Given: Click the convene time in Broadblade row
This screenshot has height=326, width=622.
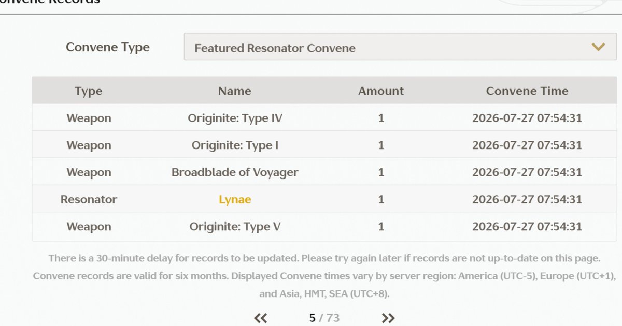Looking at the screenshot, I should [x=527, y=172].
